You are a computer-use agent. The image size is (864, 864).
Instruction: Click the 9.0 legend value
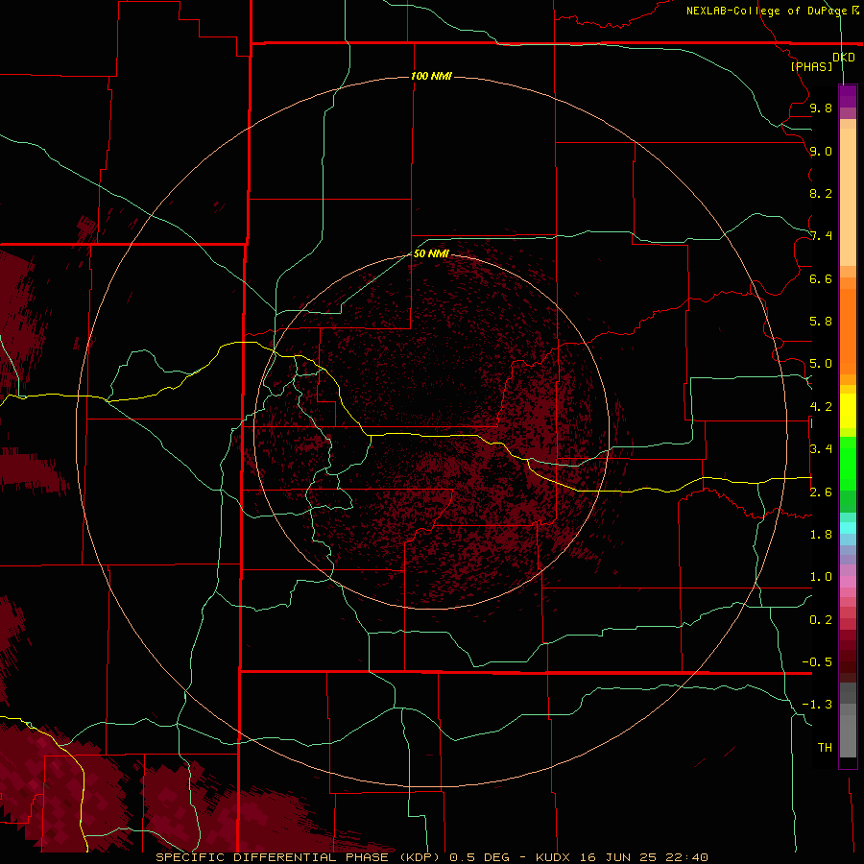click(x=821, y=151)
